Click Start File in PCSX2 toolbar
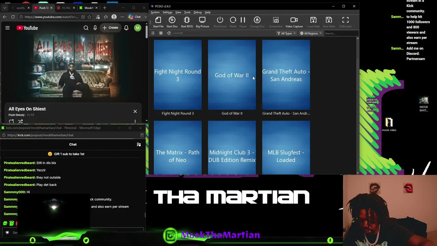437x246 pixels. 158,22
